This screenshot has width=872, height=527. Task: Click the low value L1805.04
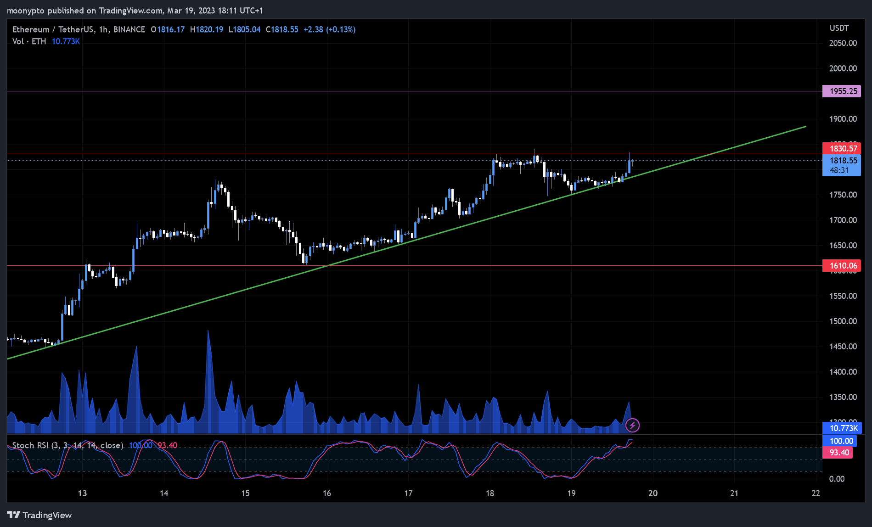[x=244, y=29]
